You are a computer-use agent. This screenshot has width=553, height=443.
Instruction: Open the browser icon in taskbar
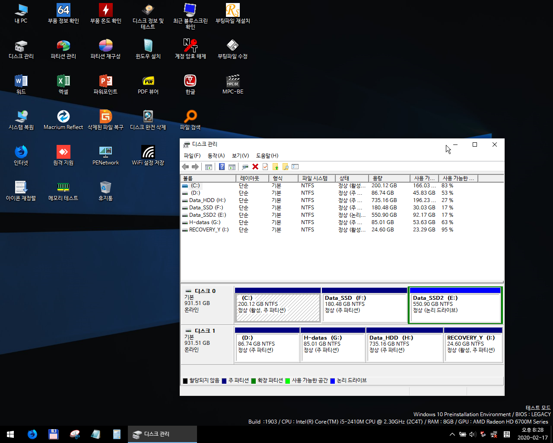[32, 434]
